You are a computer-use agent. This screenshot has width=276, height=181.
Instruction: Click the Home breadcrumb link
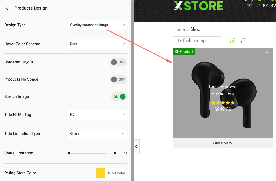click(x=179, y=29)
